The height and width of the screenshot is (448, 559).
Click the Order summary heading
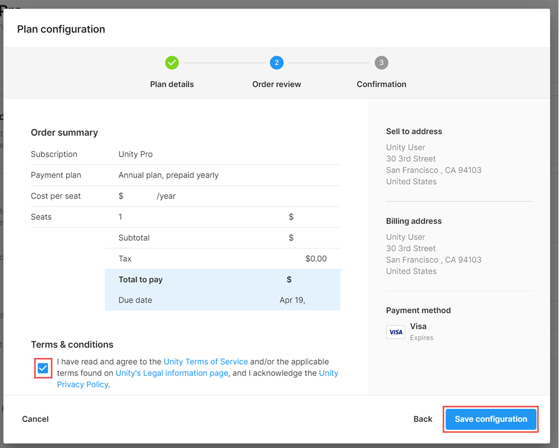point(64,133)
